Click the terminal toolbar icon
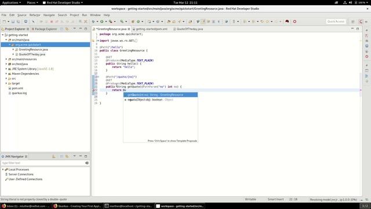The width and height of the screenshot is (371, 209). click(26, 21)
